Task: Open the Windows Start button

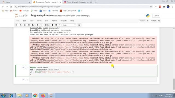Action: 3,96
